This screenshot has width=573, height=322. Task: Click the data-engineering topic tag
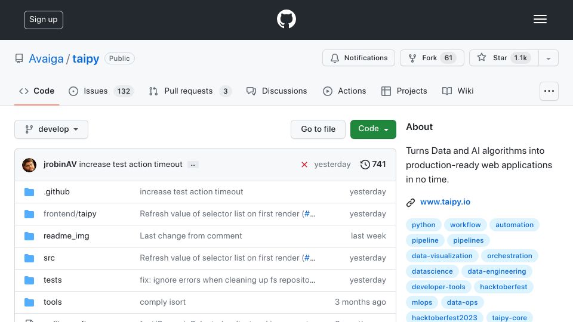[x=497, y=272]
